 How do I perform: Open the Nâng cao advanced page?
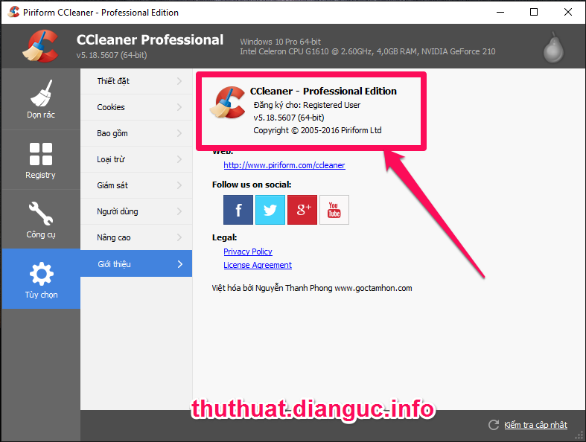pyautogui.click(x=136, y=237)
